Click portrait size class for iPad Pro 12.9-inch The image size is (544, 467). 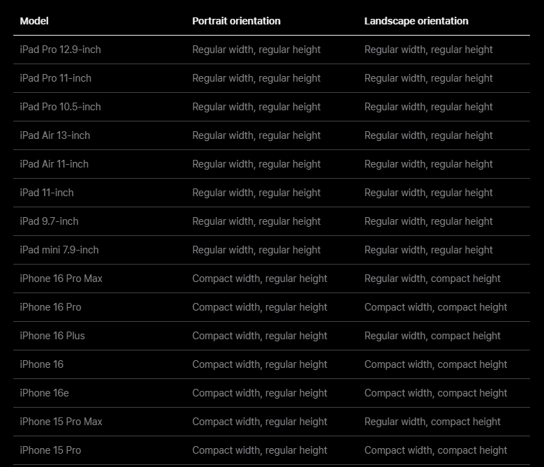coord(256,50)
